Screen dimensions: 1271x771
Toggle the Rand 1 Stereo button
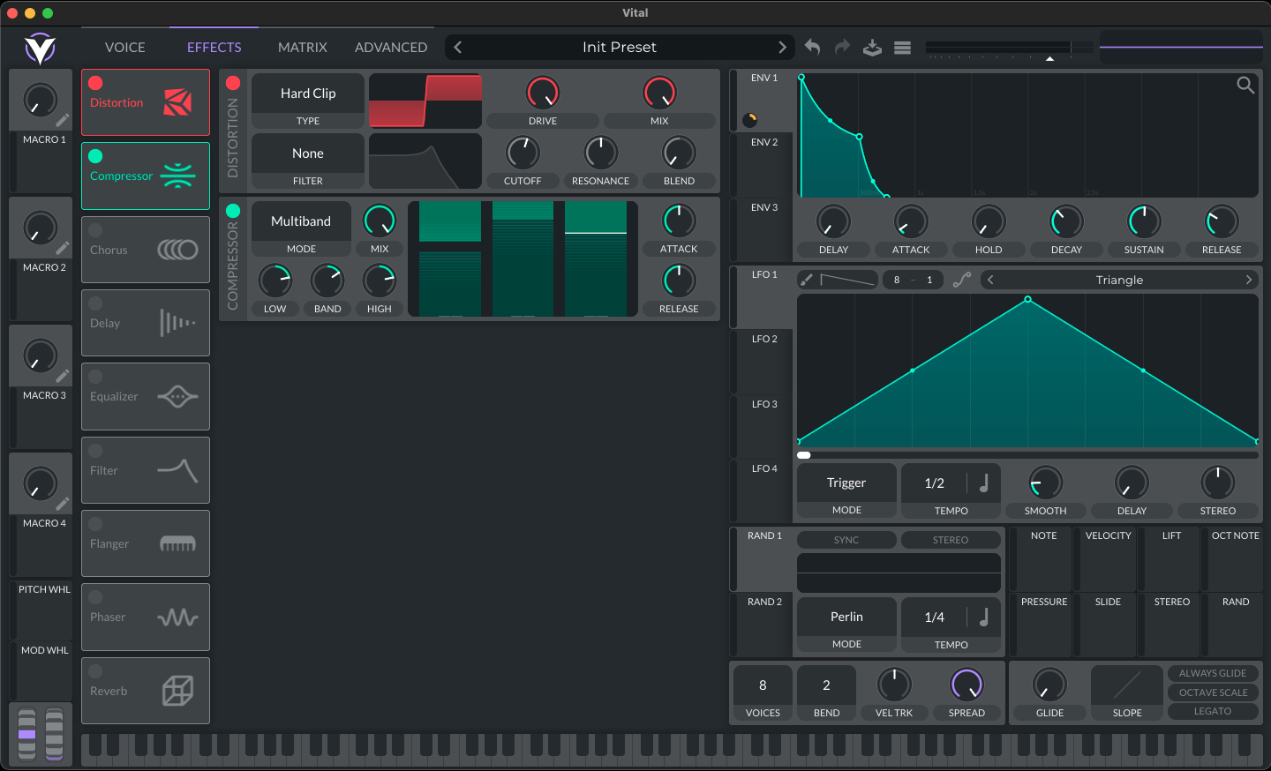pos(951,540)
